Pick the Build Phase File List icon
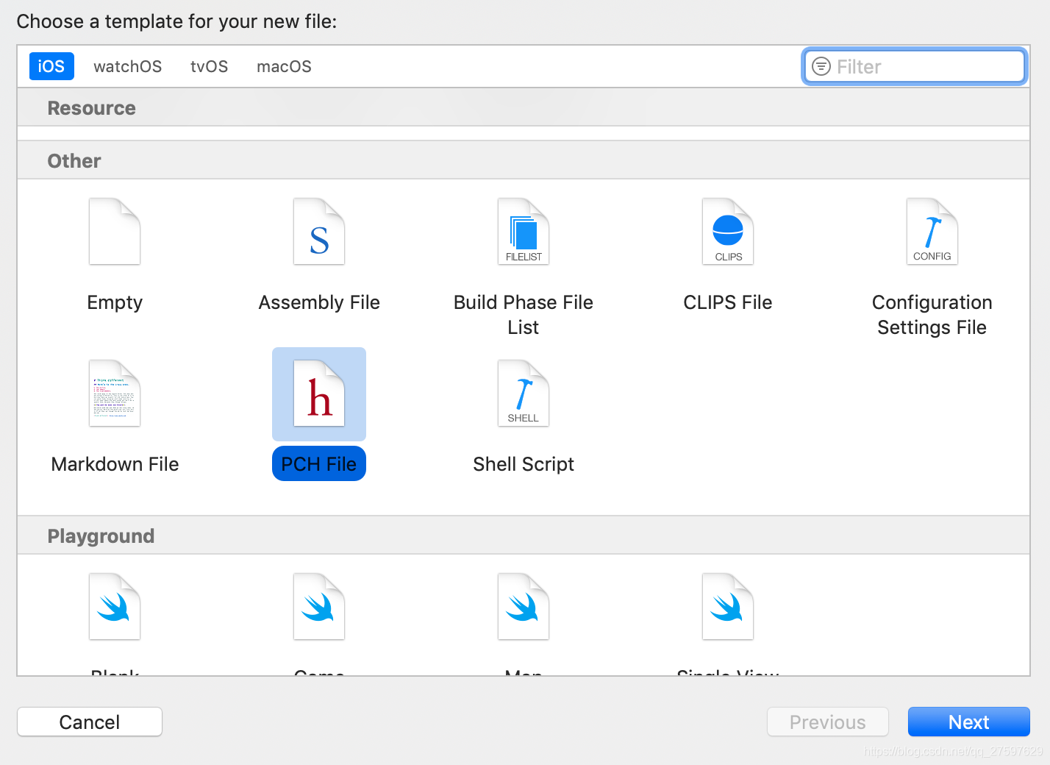 tap(524, 231)
